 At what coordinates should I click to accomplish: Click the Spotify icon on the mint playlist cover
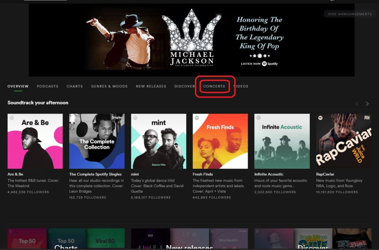[135, 118]
